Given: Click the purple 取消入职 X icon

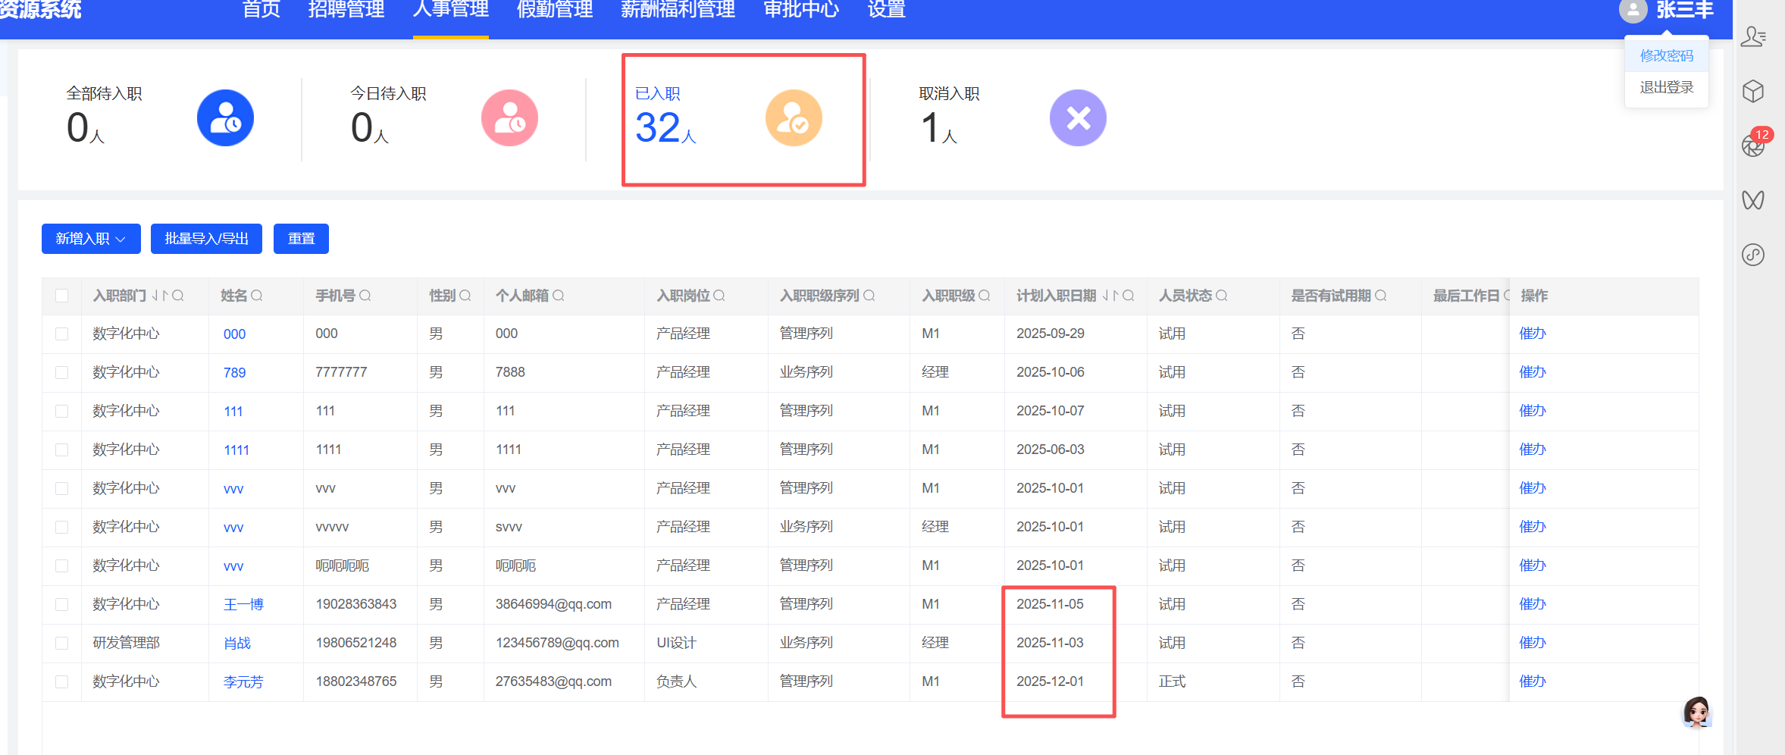Looking at the screenshot, I should coord(1078,118).
